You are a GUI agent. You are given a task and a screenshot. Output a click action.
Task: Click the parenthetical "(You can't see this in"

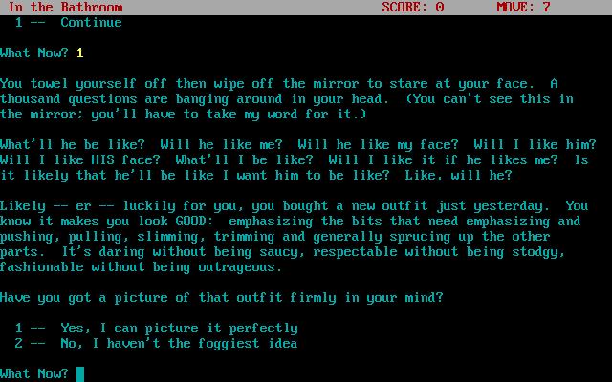tap(490, 98)
